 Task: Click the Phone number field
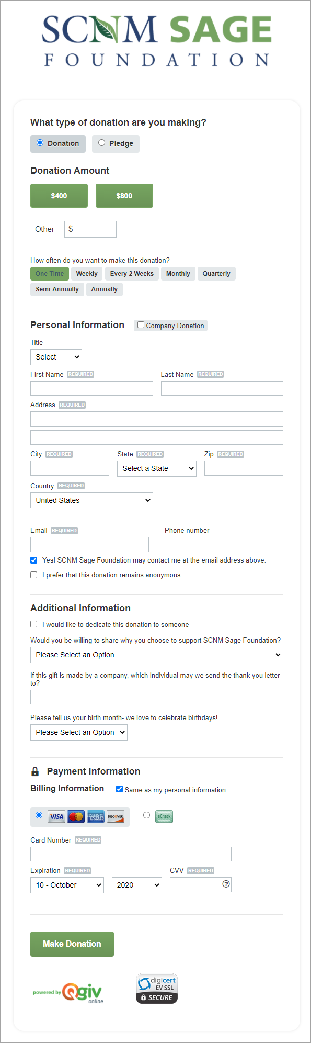(x=224, y=544)
